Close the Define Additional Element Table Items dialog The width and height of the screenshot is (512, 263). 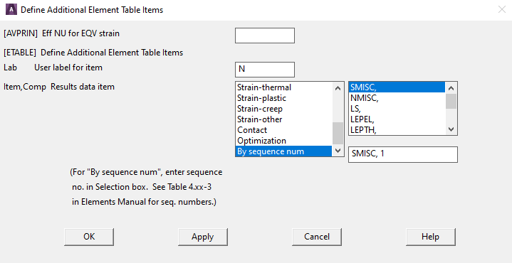[x=501, y=10]
